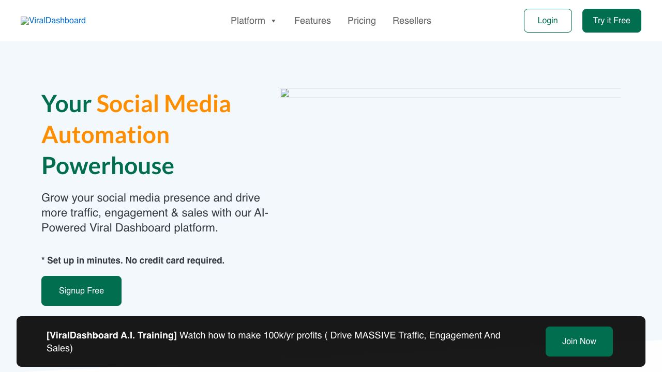Click the green 'Powerhouse' heading word

pos(108,165)
